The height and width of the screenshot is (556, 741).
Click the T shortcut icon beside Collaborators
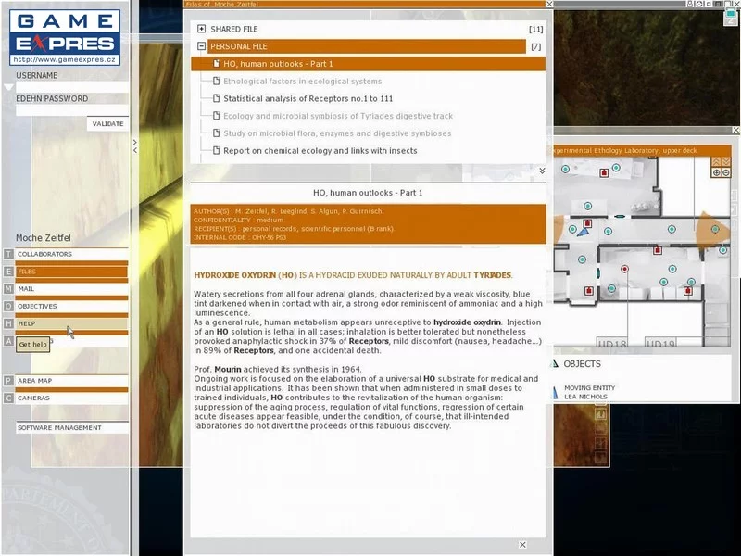(x=8, y=254)
